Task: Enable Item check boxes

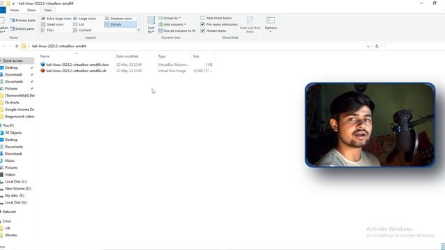Action: [216, 18]
